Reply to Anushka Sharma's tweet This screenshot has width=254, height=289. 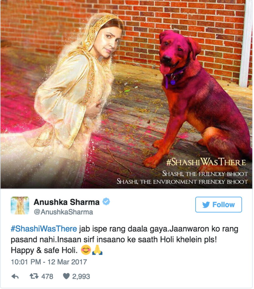tap(15, 276)
